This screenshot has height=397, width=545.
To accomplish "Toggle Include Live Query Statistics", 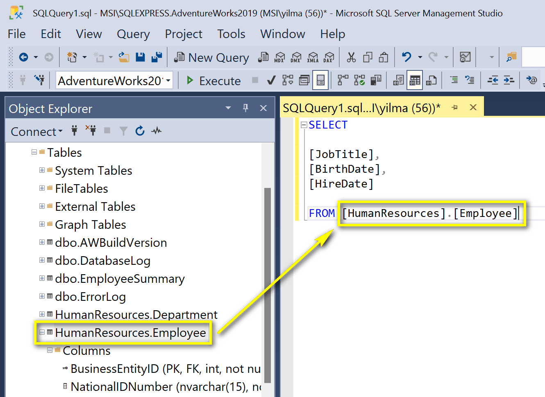I will click(x=359, y=80).
